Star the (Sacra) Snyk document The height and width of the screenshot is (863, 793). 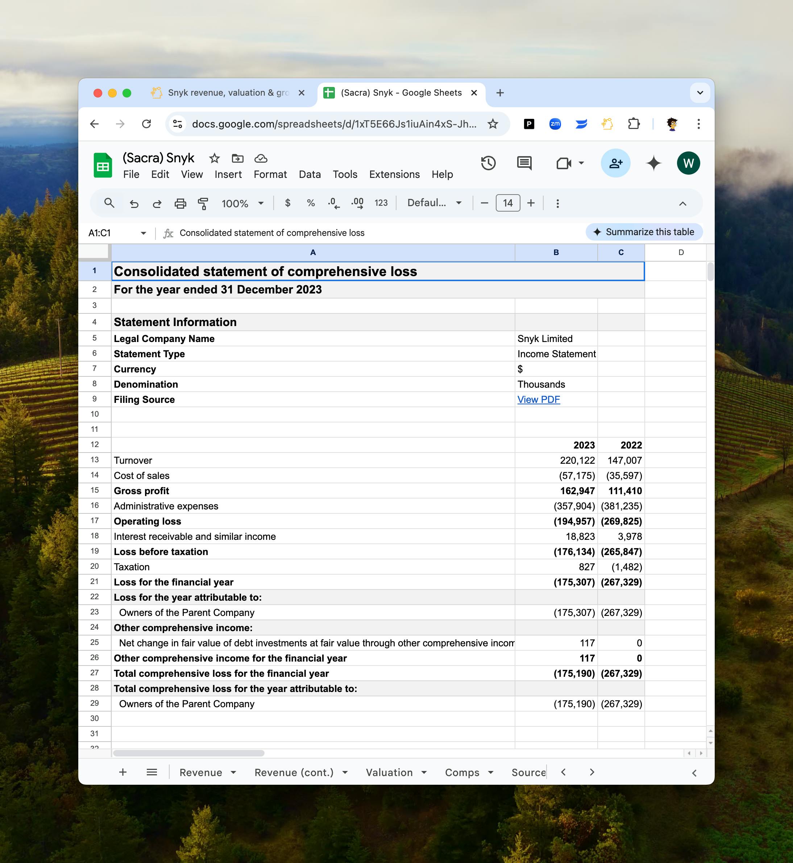coord(215,158)
